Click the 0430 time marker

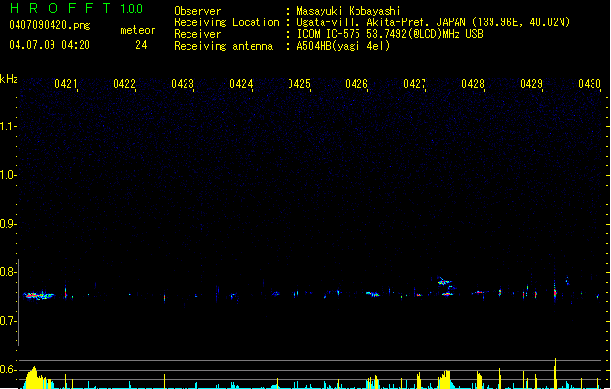click(590, 84)
